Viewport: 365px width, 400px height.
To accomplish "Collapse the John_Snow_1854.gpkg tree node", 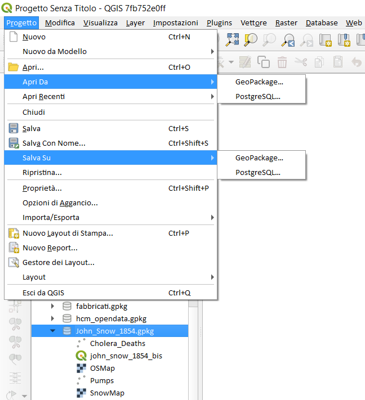I will click(x=53, y=331).
